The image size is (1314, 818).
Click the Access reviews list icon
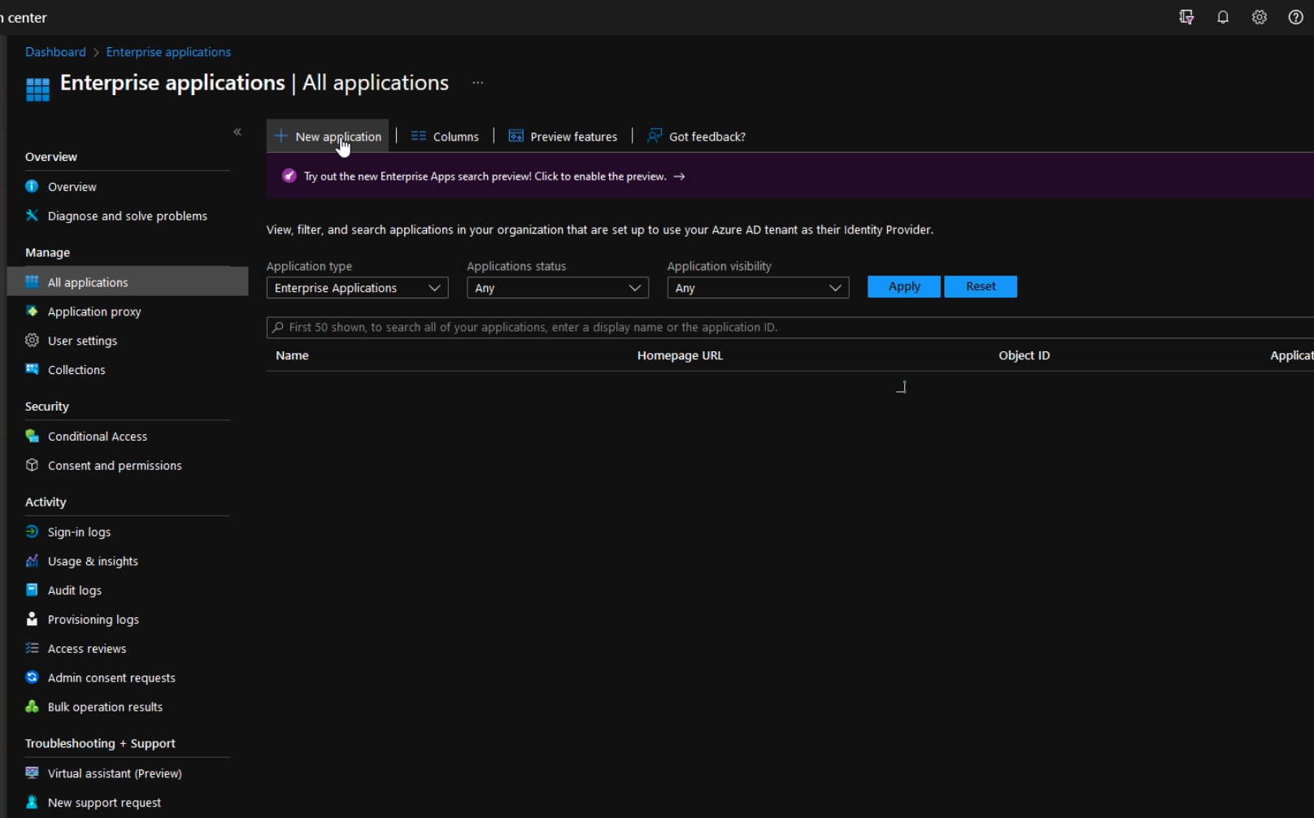tap(32, 648)
